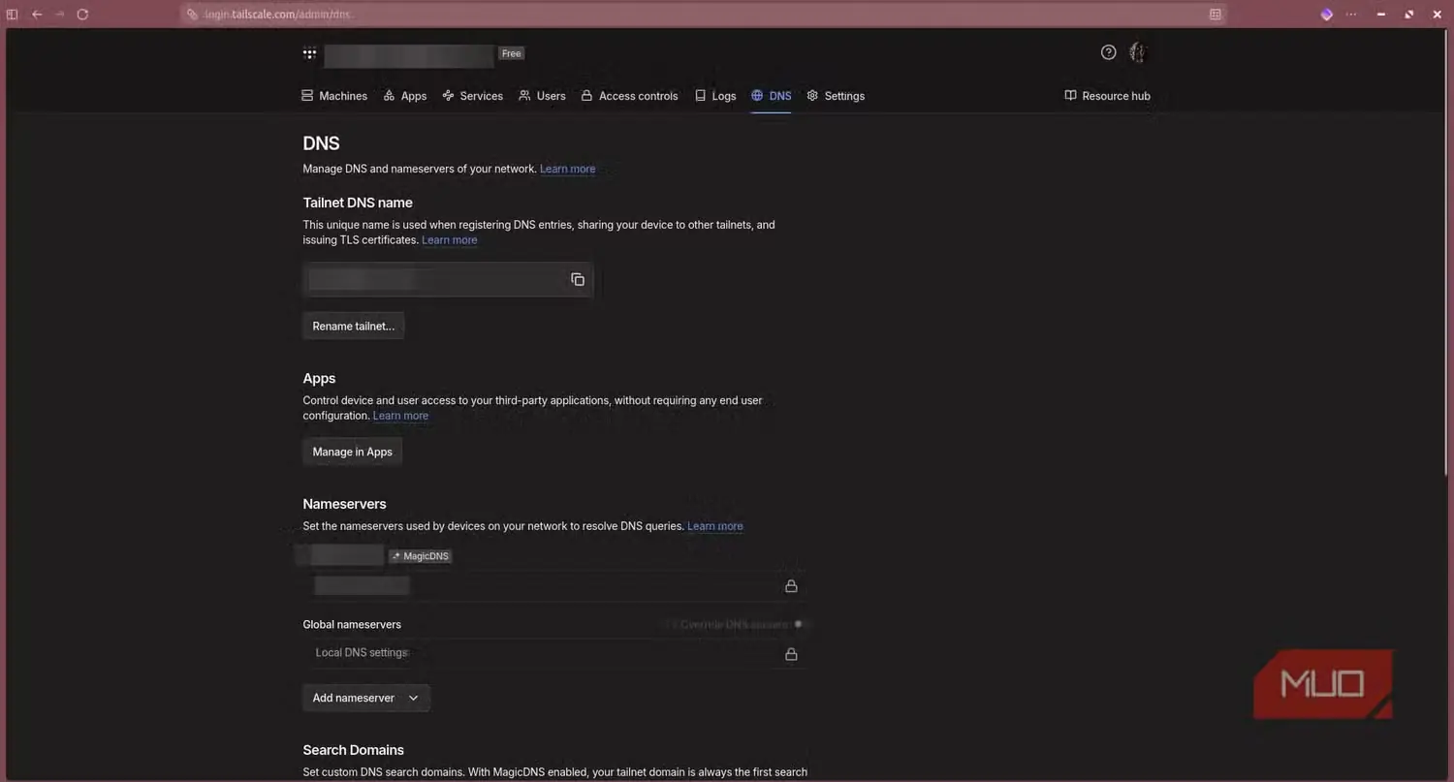Click the Search Domains heading
This screenshot has width=1454, height=782.
tap(353, 750)
